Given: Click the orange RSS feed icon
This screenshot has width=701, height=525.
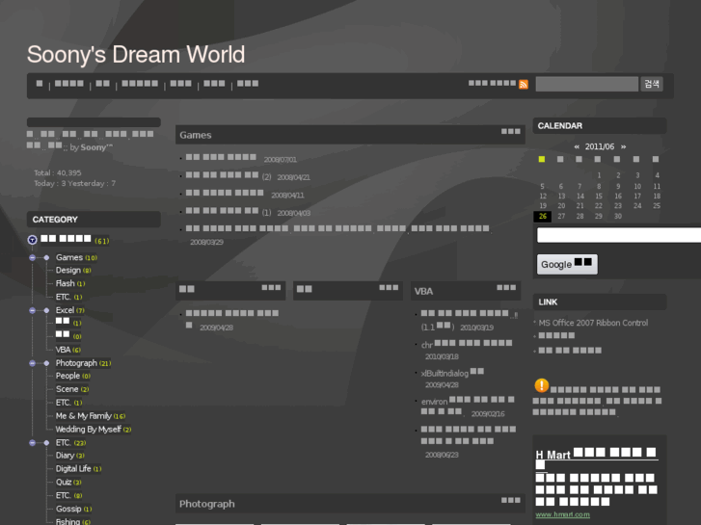Looking at the screenshot, I should coord(523,85).
